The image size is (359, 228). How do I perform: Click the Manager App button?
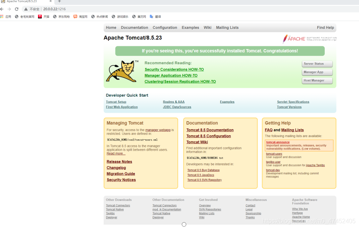tap(317, 72)
